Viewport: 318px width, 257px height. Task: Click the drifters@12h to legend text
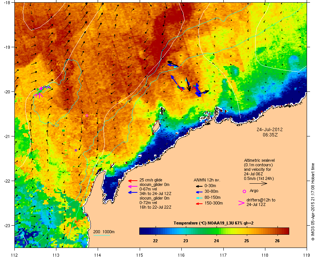261,200
